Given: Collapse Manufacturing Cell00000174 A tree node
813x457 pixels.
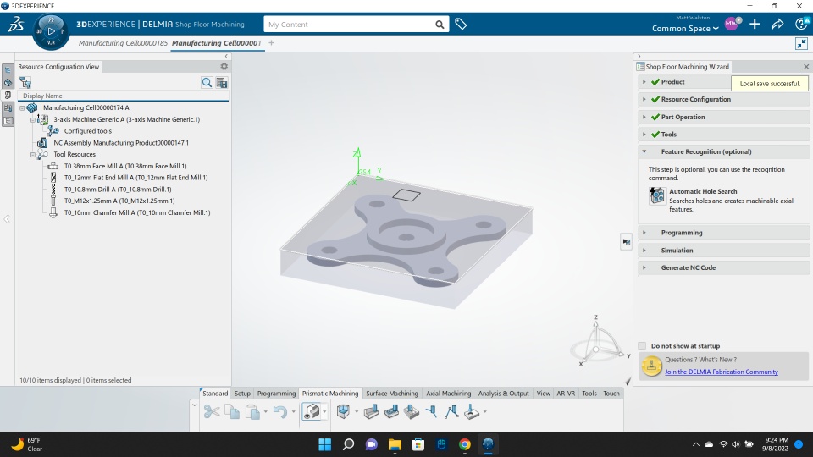Looking at the screenshot, I should [x=22, y=107].
